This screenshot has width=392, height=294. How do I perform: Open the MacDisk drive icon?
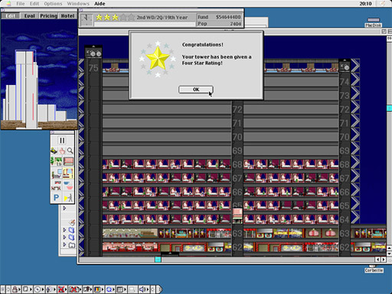click(x=374, y=22)
